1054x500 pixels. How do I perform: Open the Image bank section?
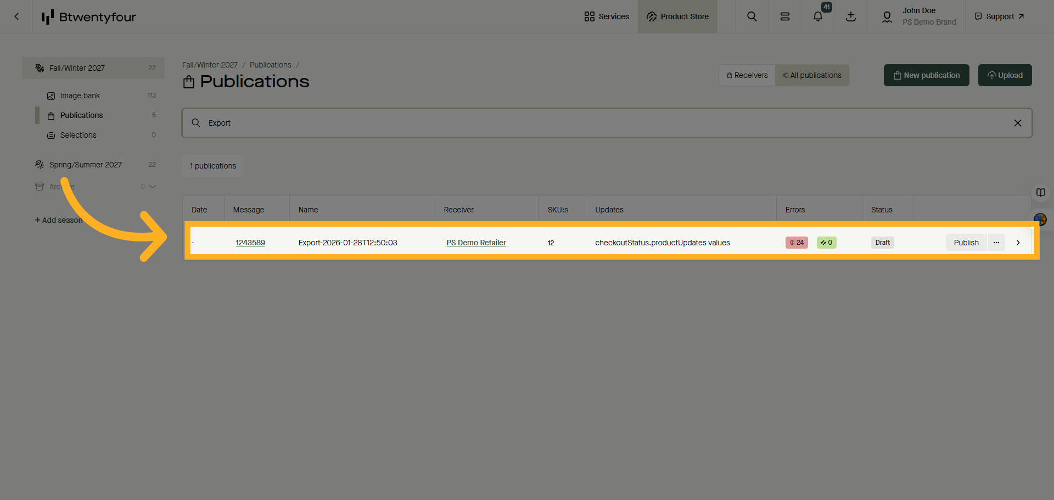tap(80, 95)
